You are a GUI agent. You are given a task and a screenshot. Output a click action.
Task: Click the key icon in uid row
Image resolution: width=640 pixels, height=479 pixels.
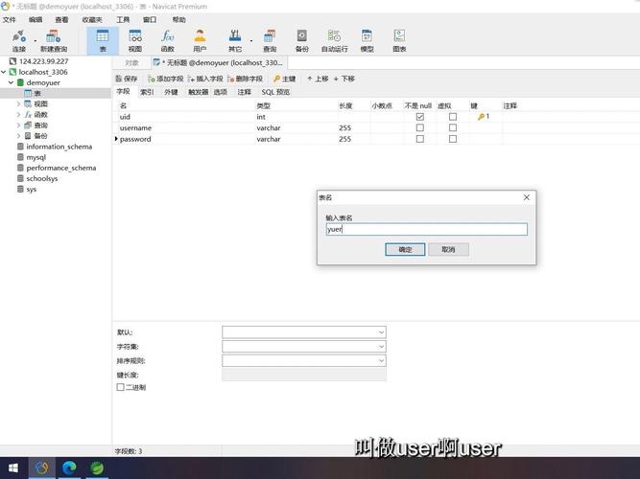pyautogui.click(x=482, y=117)
